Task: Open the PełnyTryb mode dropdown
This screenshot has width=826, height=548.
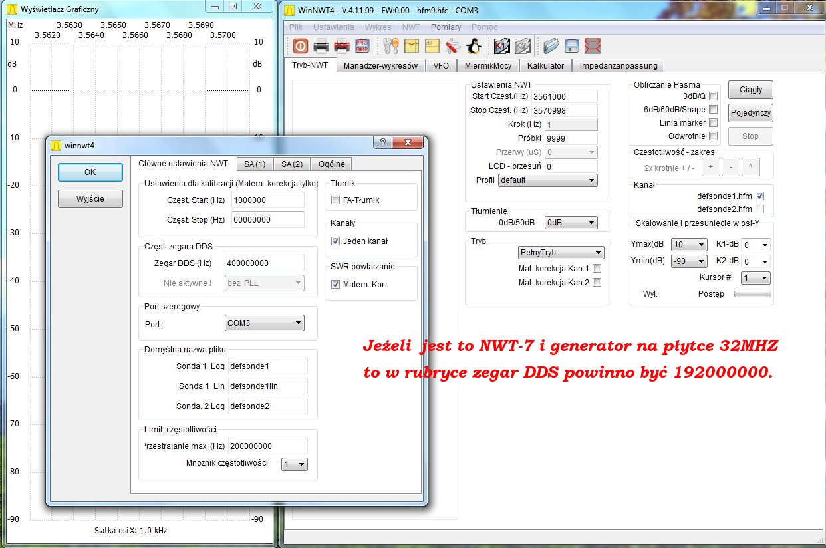Action: coord(561,253)
